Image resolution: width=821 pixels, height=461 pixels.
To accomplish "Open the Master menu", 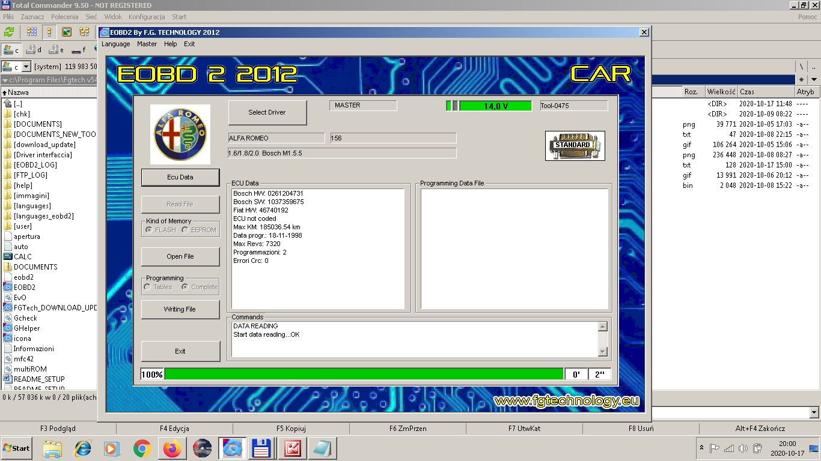I will click(x=147, y=44).
